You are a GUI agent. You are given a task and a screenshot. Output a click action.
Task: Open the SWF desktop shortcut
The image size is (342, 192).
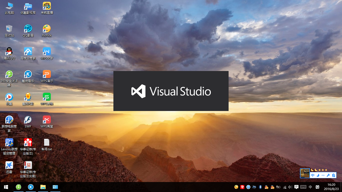pyautogui.click(x=28, y=122)
